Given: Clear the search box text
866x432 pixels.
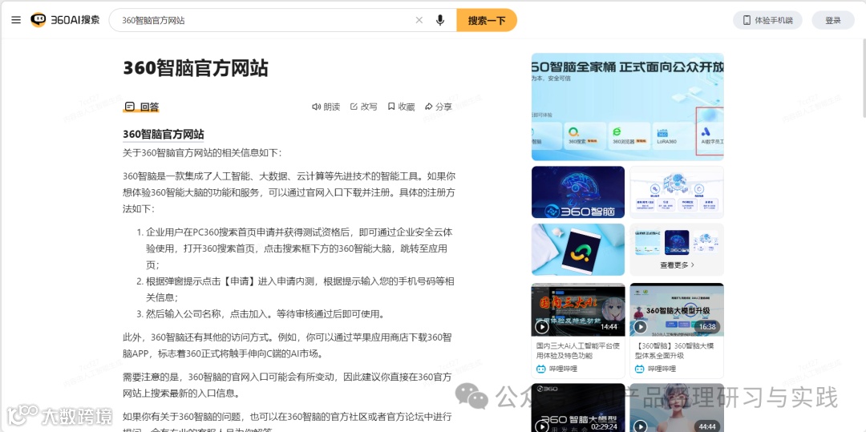Looking at the screenshot, I should pos(419,20).
